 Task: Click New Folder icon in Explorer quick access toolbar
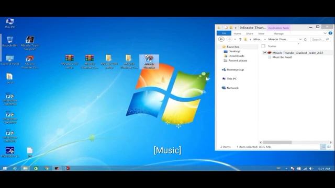click(x=231, y=28)
